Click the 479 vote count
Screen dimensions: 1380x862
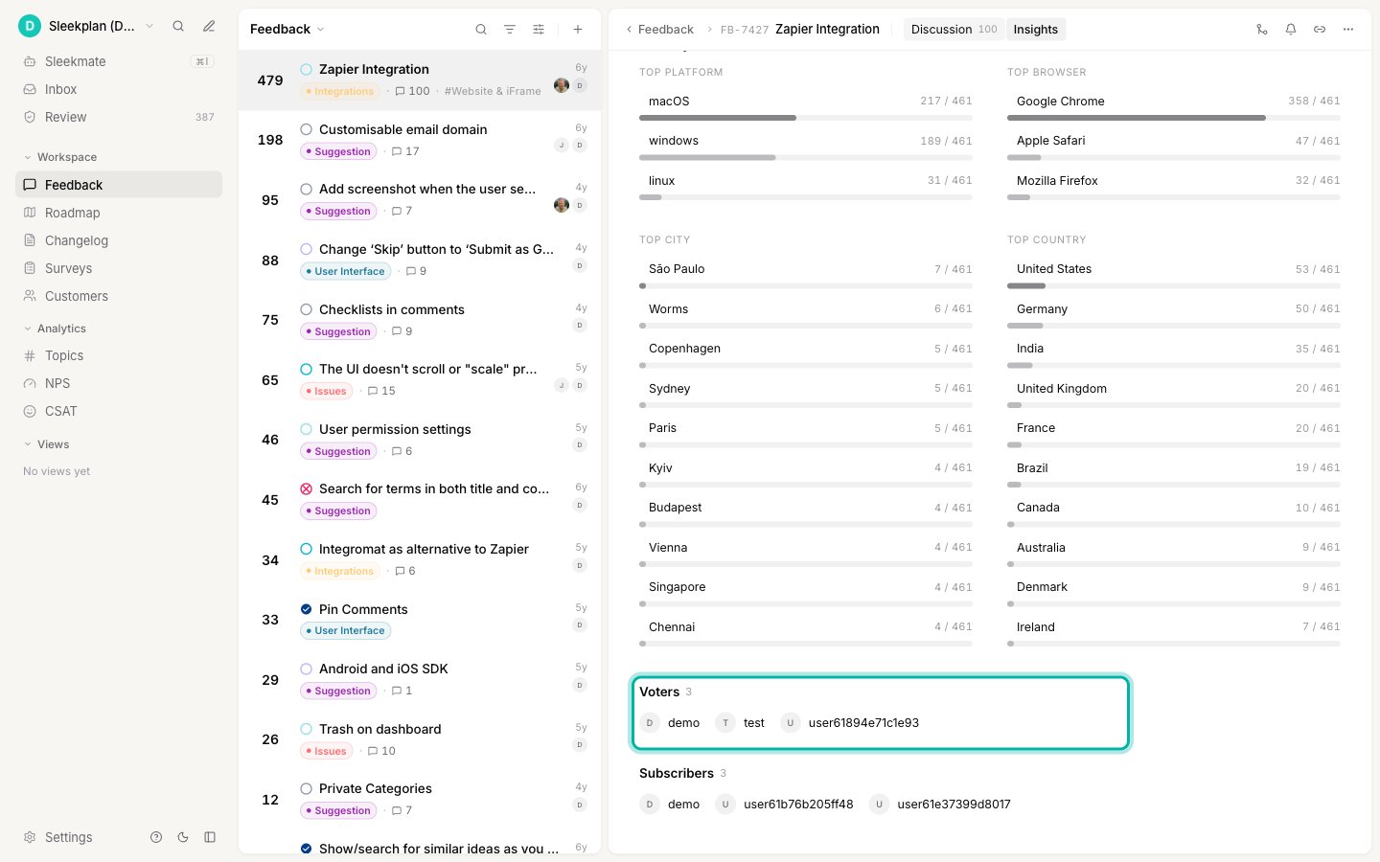[270, 80]
